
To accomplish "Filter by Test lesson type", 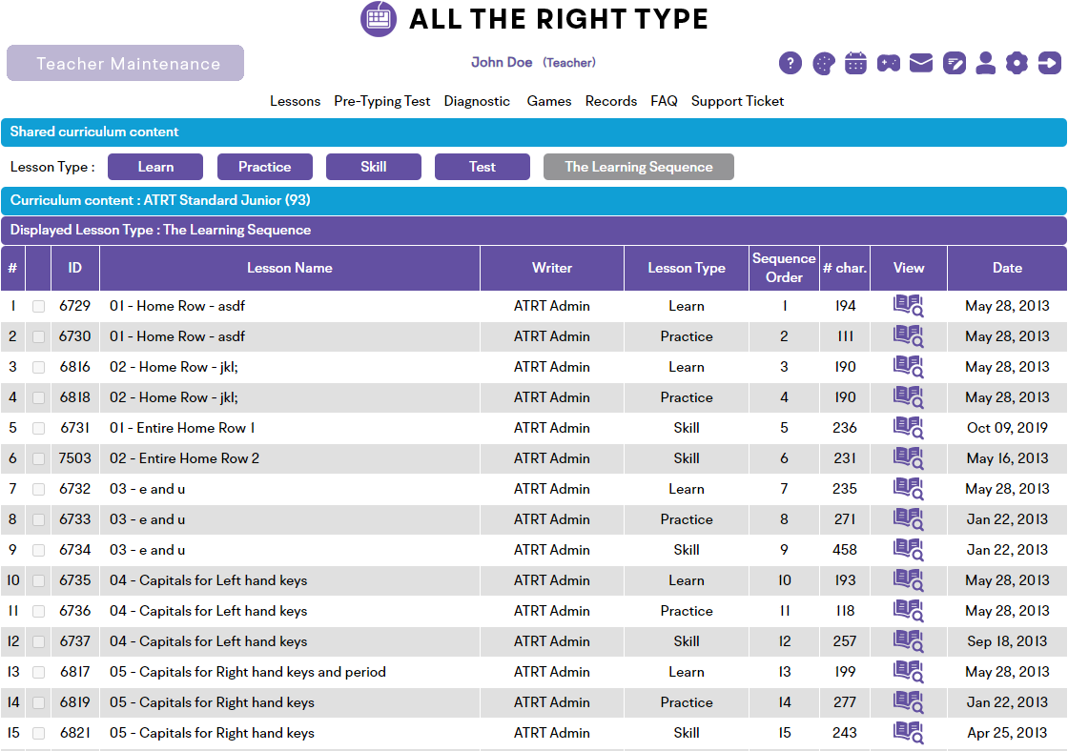I will coord(483,167).
